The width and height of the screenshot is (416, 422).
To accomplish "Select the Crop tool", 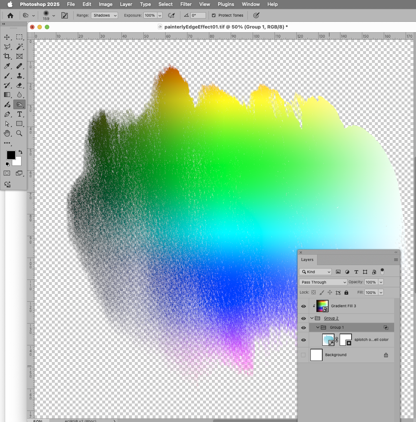I will pos(7,56).
